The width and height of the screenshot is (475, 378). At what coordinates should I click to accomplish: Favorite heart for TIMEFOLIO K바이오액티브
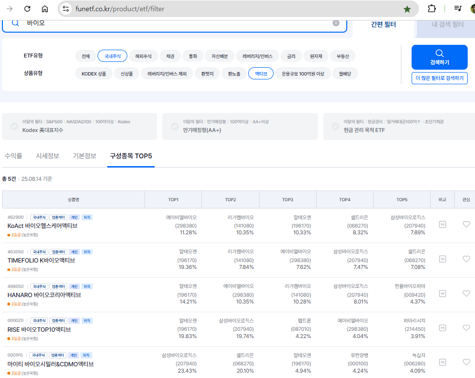[466, 259]
